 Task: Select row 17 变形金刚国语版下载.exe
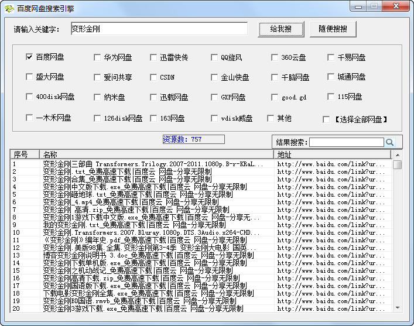pyautogui.click(x=201, y=286)
